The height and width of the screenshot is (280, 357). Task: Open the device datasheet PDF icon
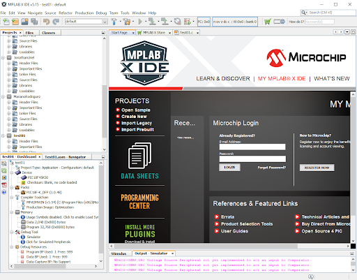4,185
